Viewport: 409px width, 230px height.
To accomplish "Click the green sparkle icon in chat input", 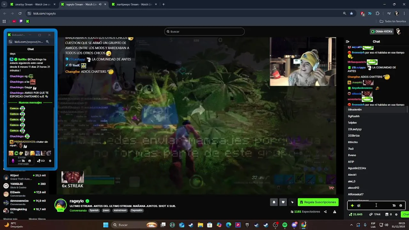I will click(x=352, y=205).
